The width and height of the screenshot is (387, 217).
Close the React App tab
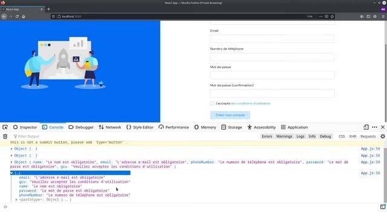tap(42, 9)
